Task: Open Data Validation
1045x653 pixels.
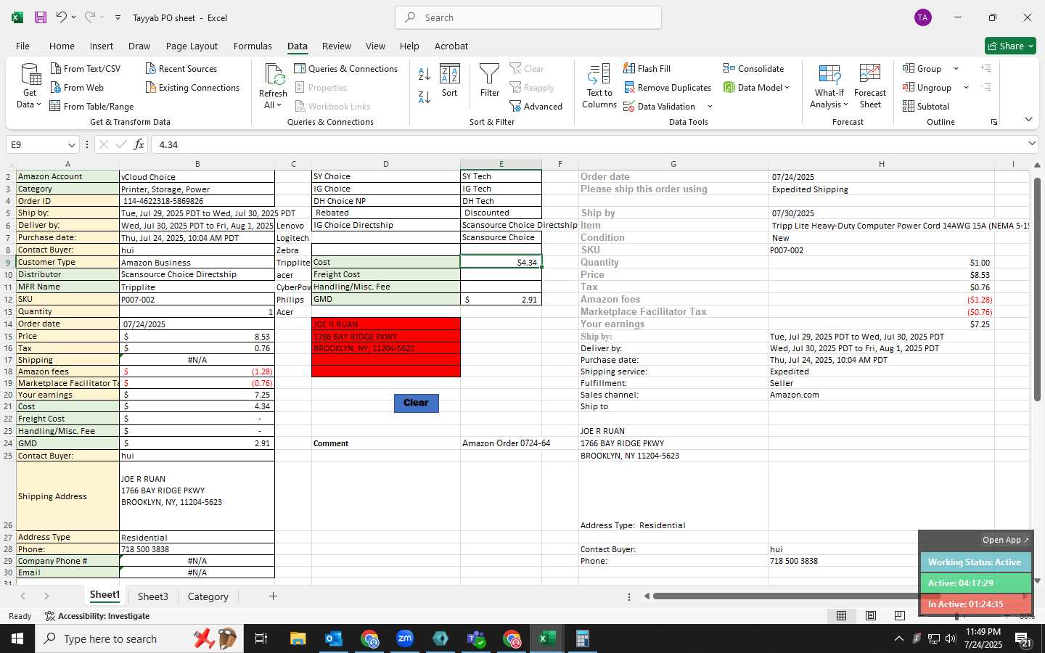Action: tap(659, 106)
